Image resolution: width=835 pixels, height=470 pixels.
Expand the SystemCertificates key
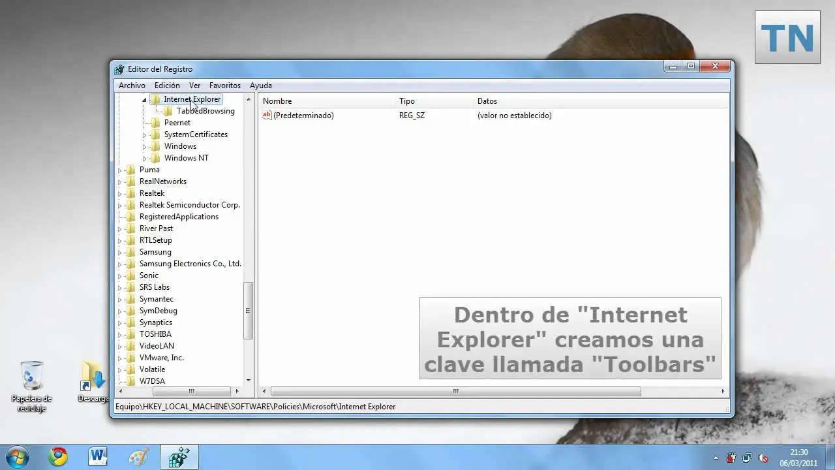tap(144, 135)
